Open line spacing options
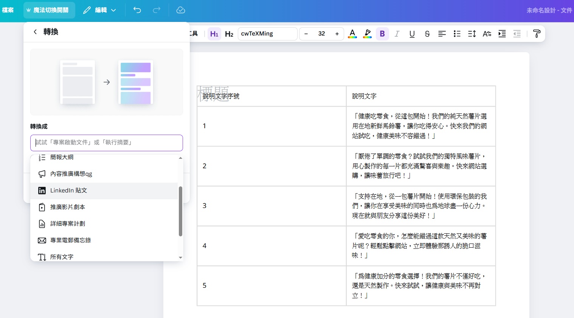The width and height of the screenshot is (574, 318). (472, 34)
